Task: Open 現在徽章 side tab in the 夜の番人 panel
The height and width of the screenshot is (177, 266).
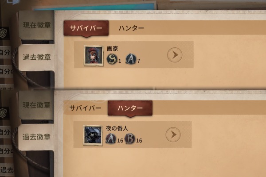Action: click(36, 105)
